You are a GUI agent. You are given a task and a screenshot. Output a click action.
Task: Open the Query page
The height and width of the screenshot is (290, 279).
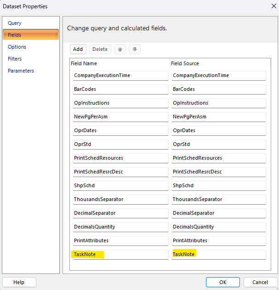click(14, 23)
